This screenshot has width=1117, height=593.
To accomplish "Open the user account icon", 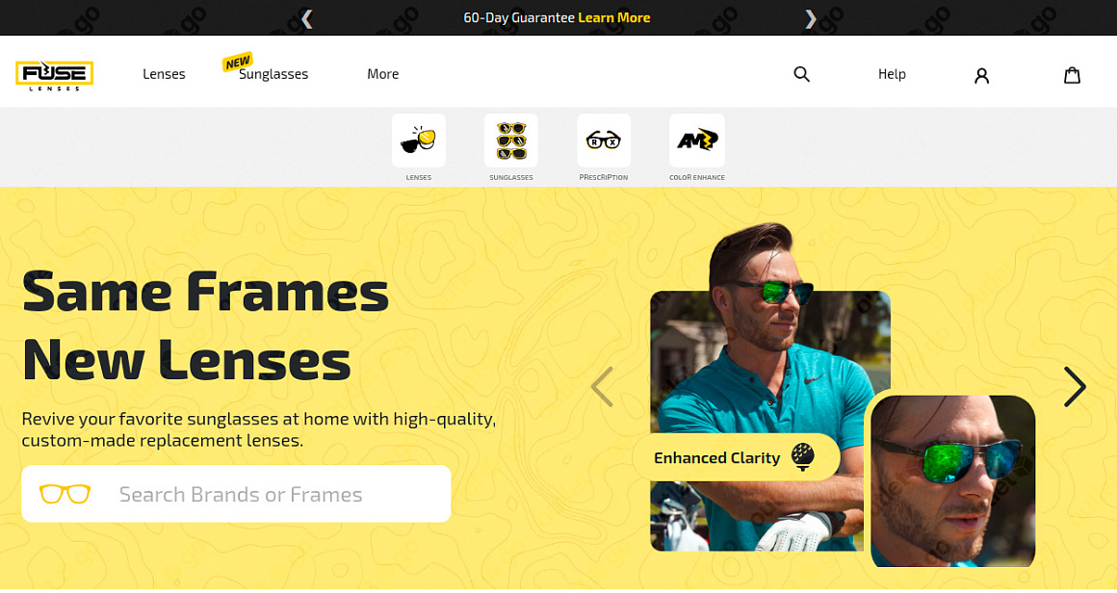I will click(981, 75).
